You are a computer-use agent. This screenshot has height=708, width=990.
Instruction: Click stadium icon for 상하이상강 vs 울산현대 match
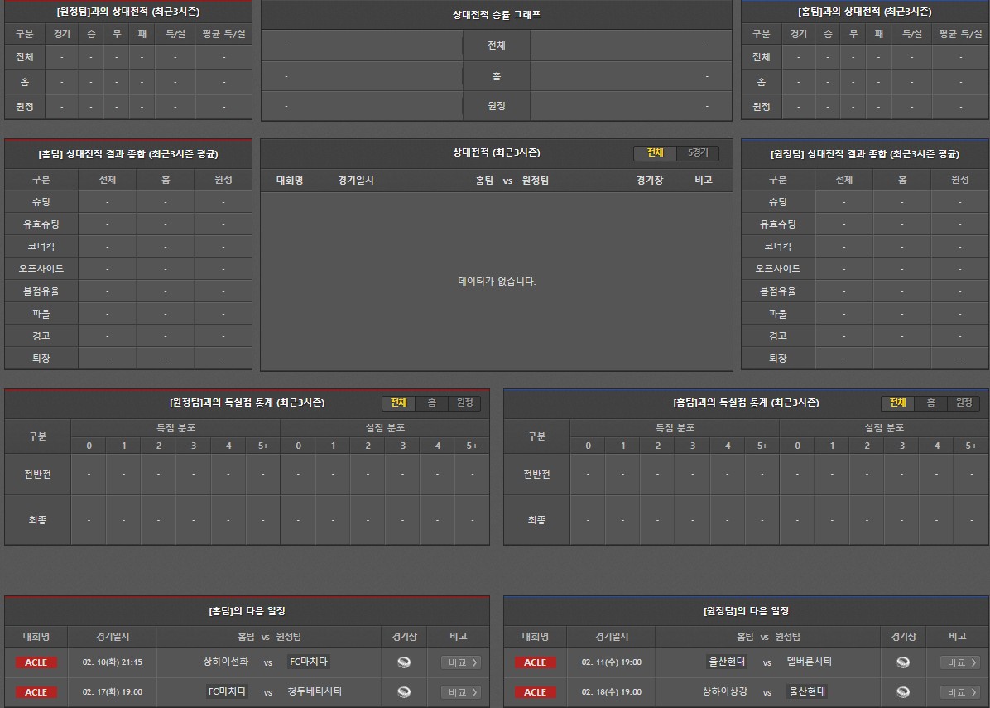pos(903,691)
